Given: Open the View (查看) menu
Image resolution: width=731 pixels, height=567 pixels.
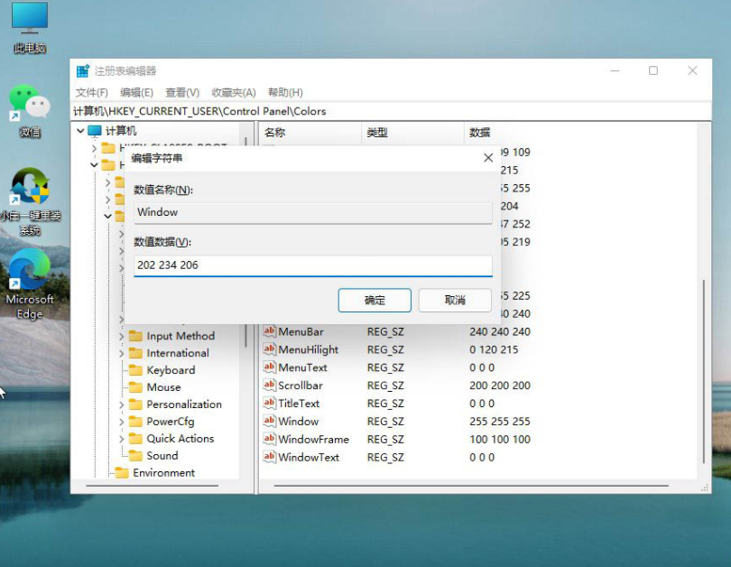Looking at the screenshot, I should 182,92.
